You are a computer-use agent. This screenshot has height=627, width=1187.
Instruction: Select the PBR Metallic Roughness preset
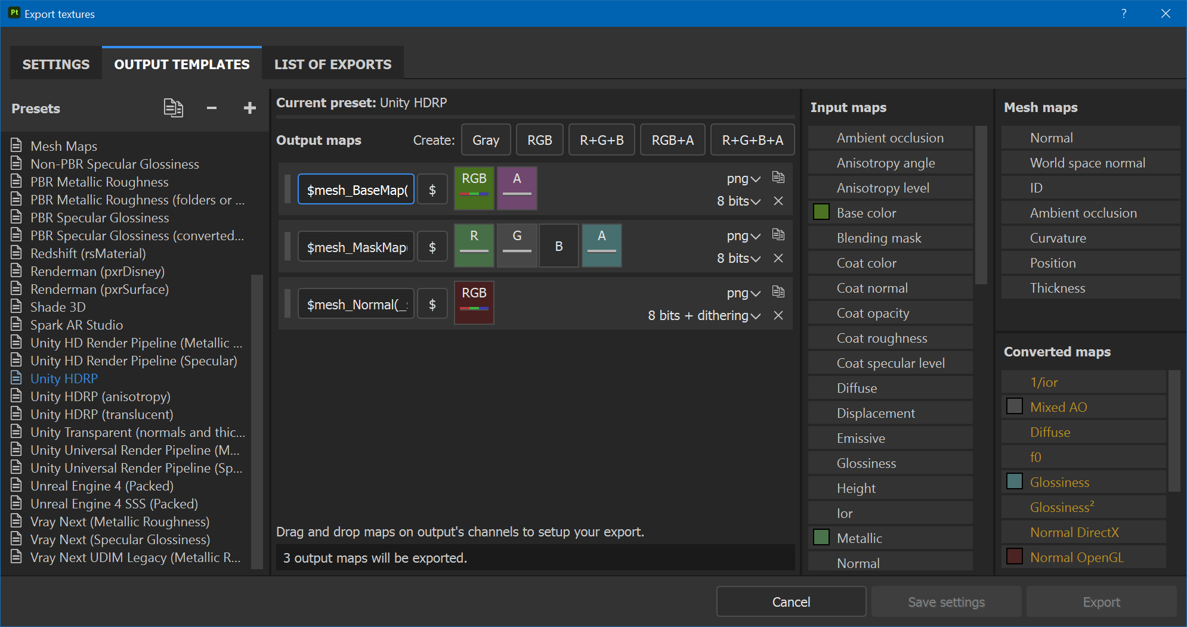(100, 181)
